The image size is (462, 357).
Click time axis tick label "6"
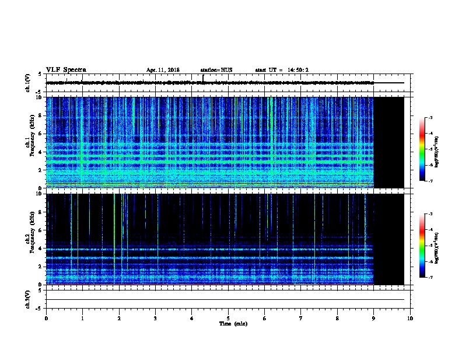[264, 318]
